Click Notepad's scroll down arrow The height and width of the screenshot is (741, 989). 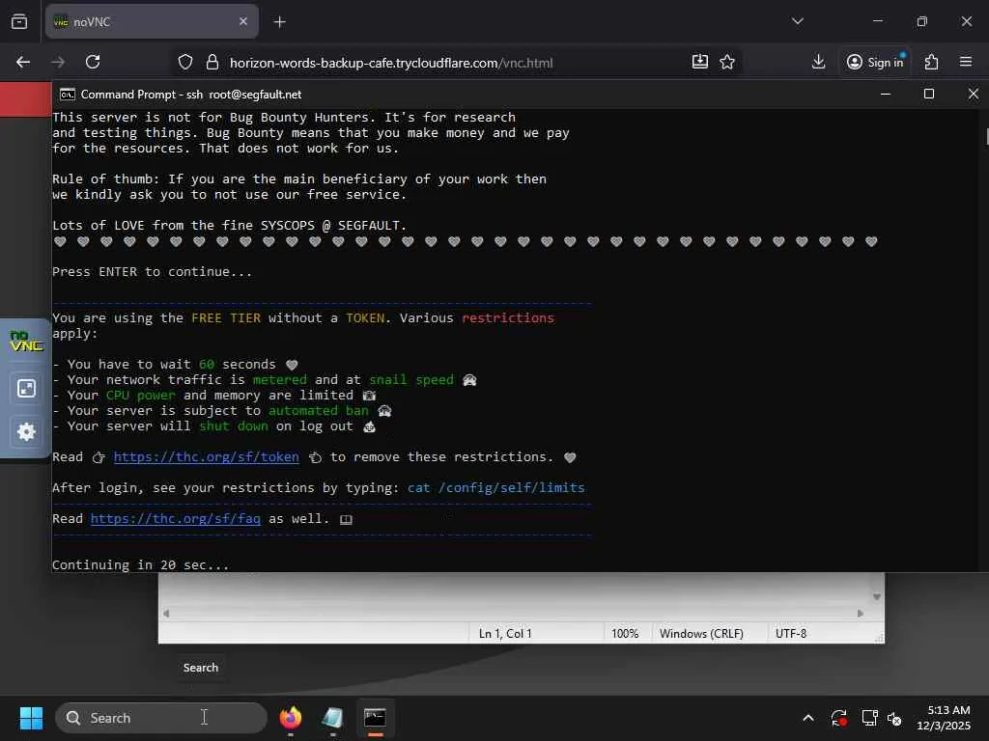(876, 596)
